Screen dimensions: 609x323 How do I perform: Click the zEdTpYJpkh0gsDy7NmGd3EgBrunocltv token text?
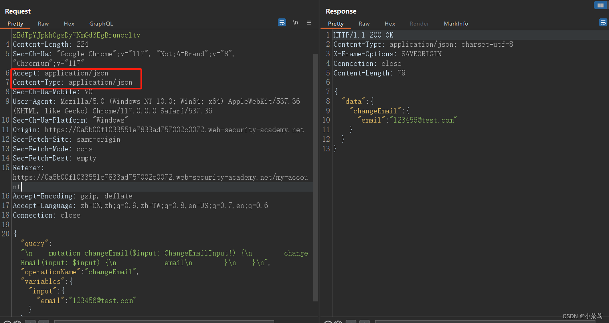[x=77, y=35]
